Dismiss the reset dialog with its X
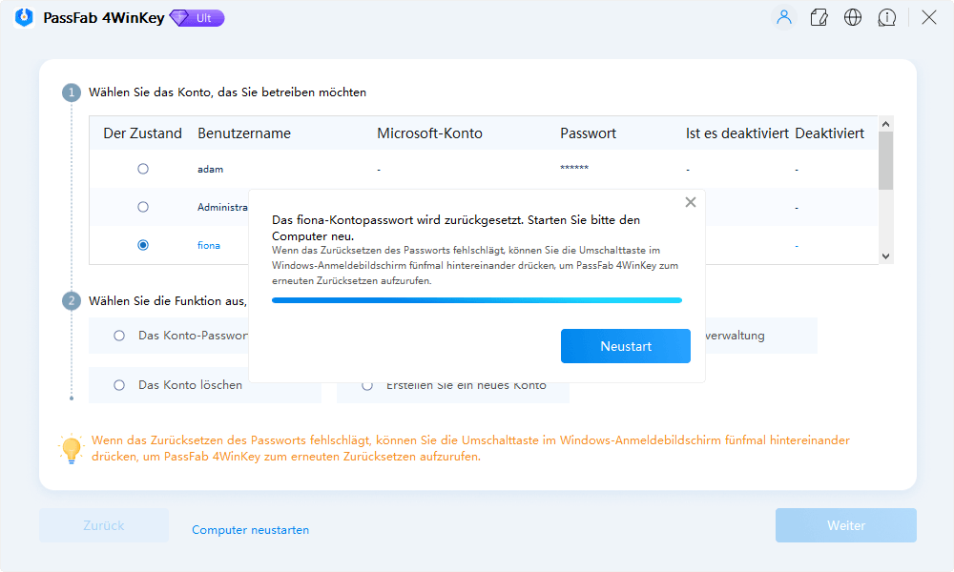This screenshot has height=572, width=954. point(690,201)
